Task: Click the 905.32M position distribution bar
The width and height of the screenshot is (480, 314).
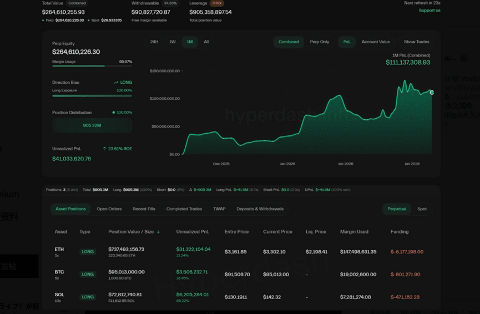Action: pyautogui.click(x=92, y=126)
